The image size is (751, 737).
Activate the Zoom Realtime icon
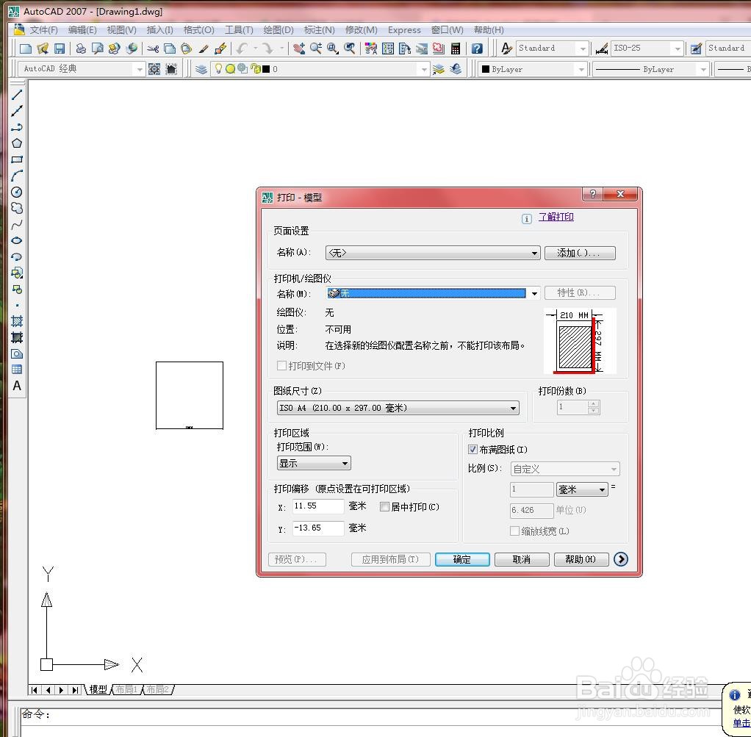click(x=316, y=48)
